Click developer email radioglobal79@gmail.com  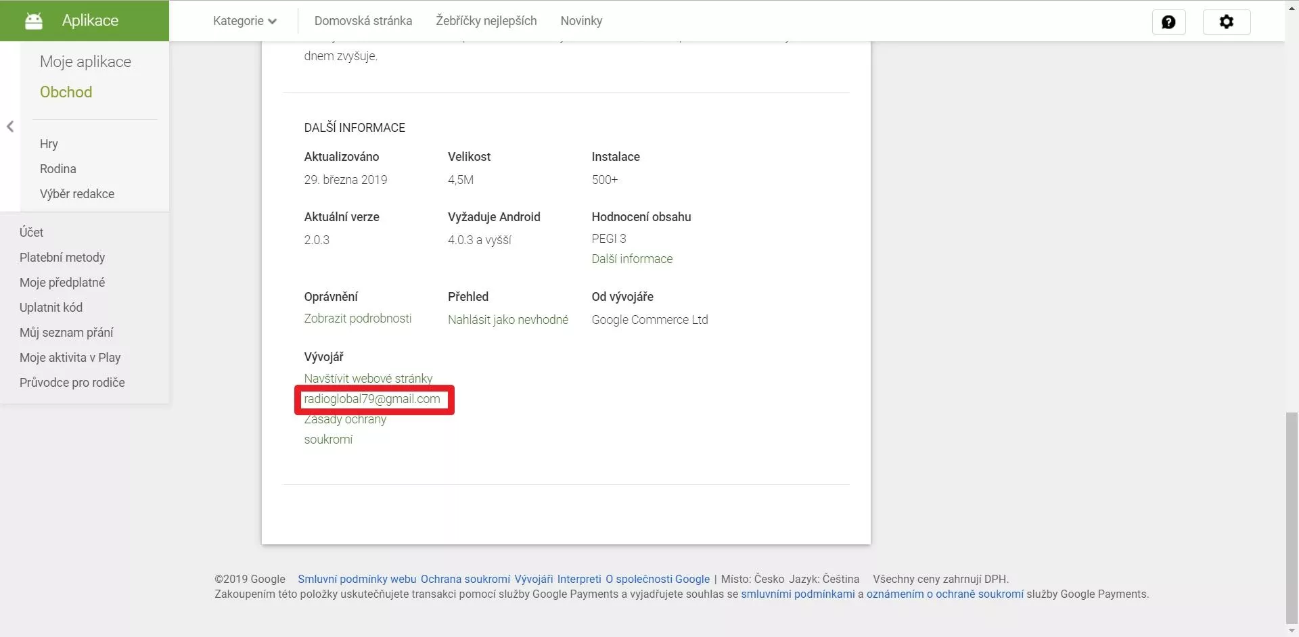(x=372, y=399)
